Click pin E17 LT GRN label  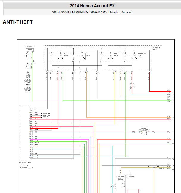[35, 143]
